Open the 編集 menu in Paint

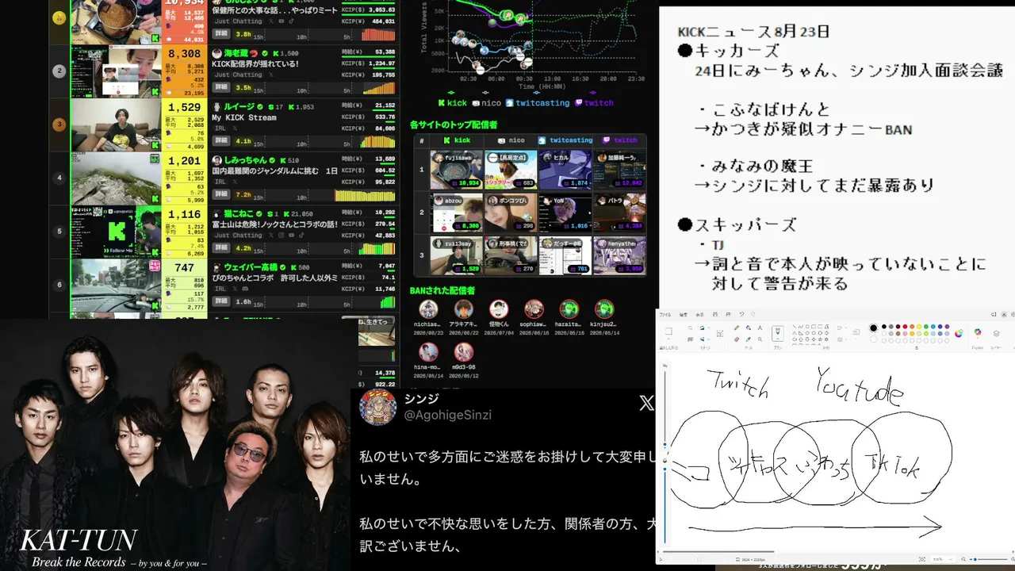click(683, 314)
